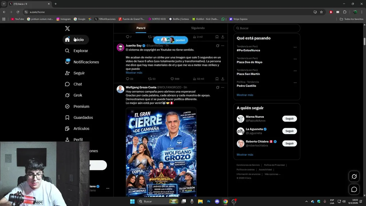Open File Explorer from the taskbar
Screen dimensions: 366x206
coord(200,201)
